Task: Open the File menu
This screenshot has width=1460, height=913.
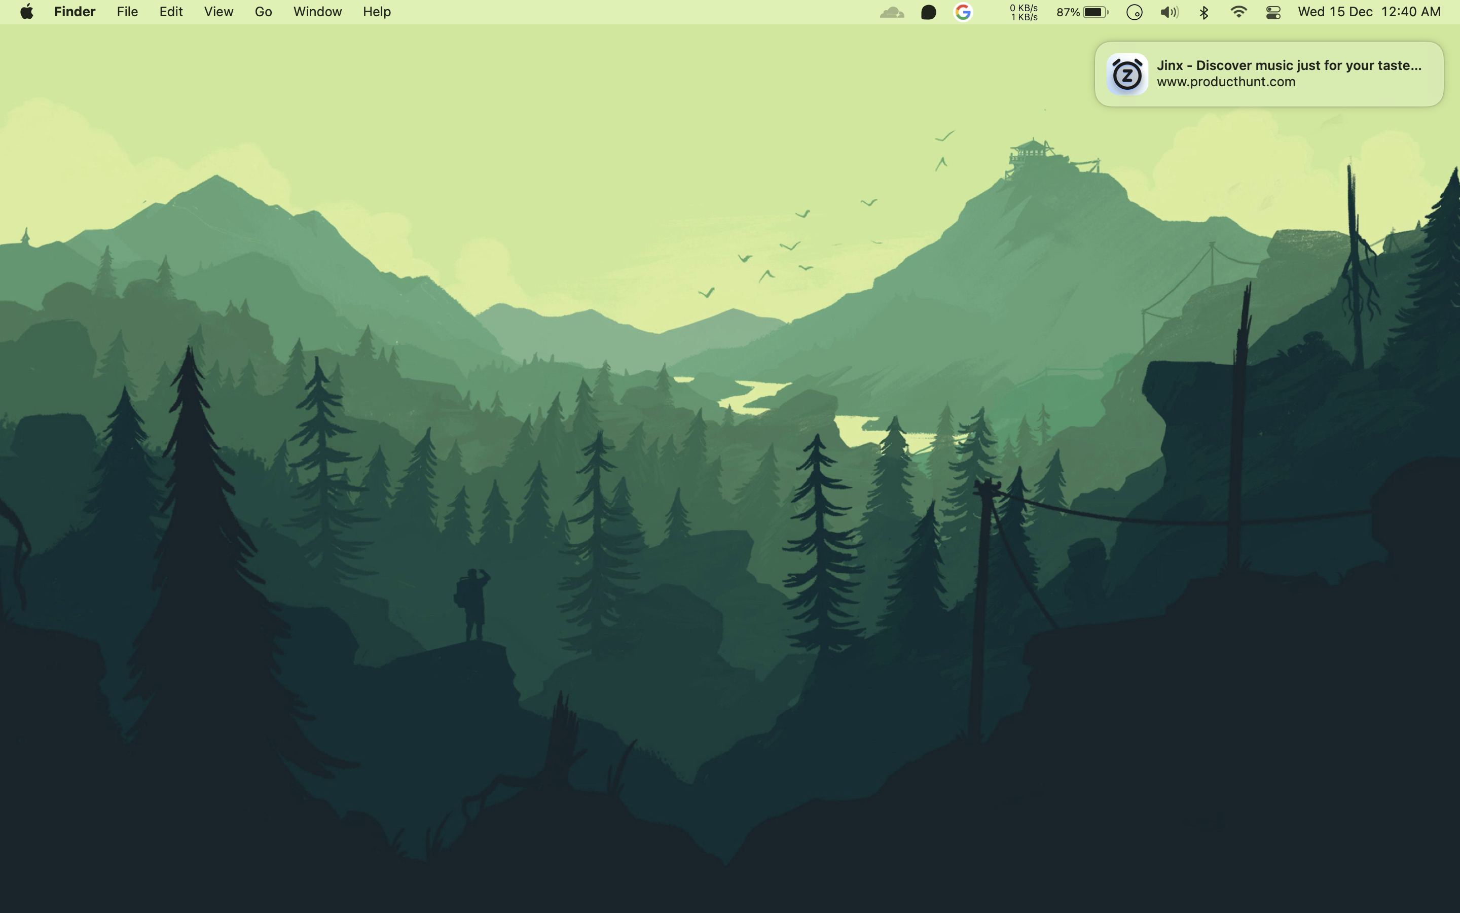Action: click(127, 12)
